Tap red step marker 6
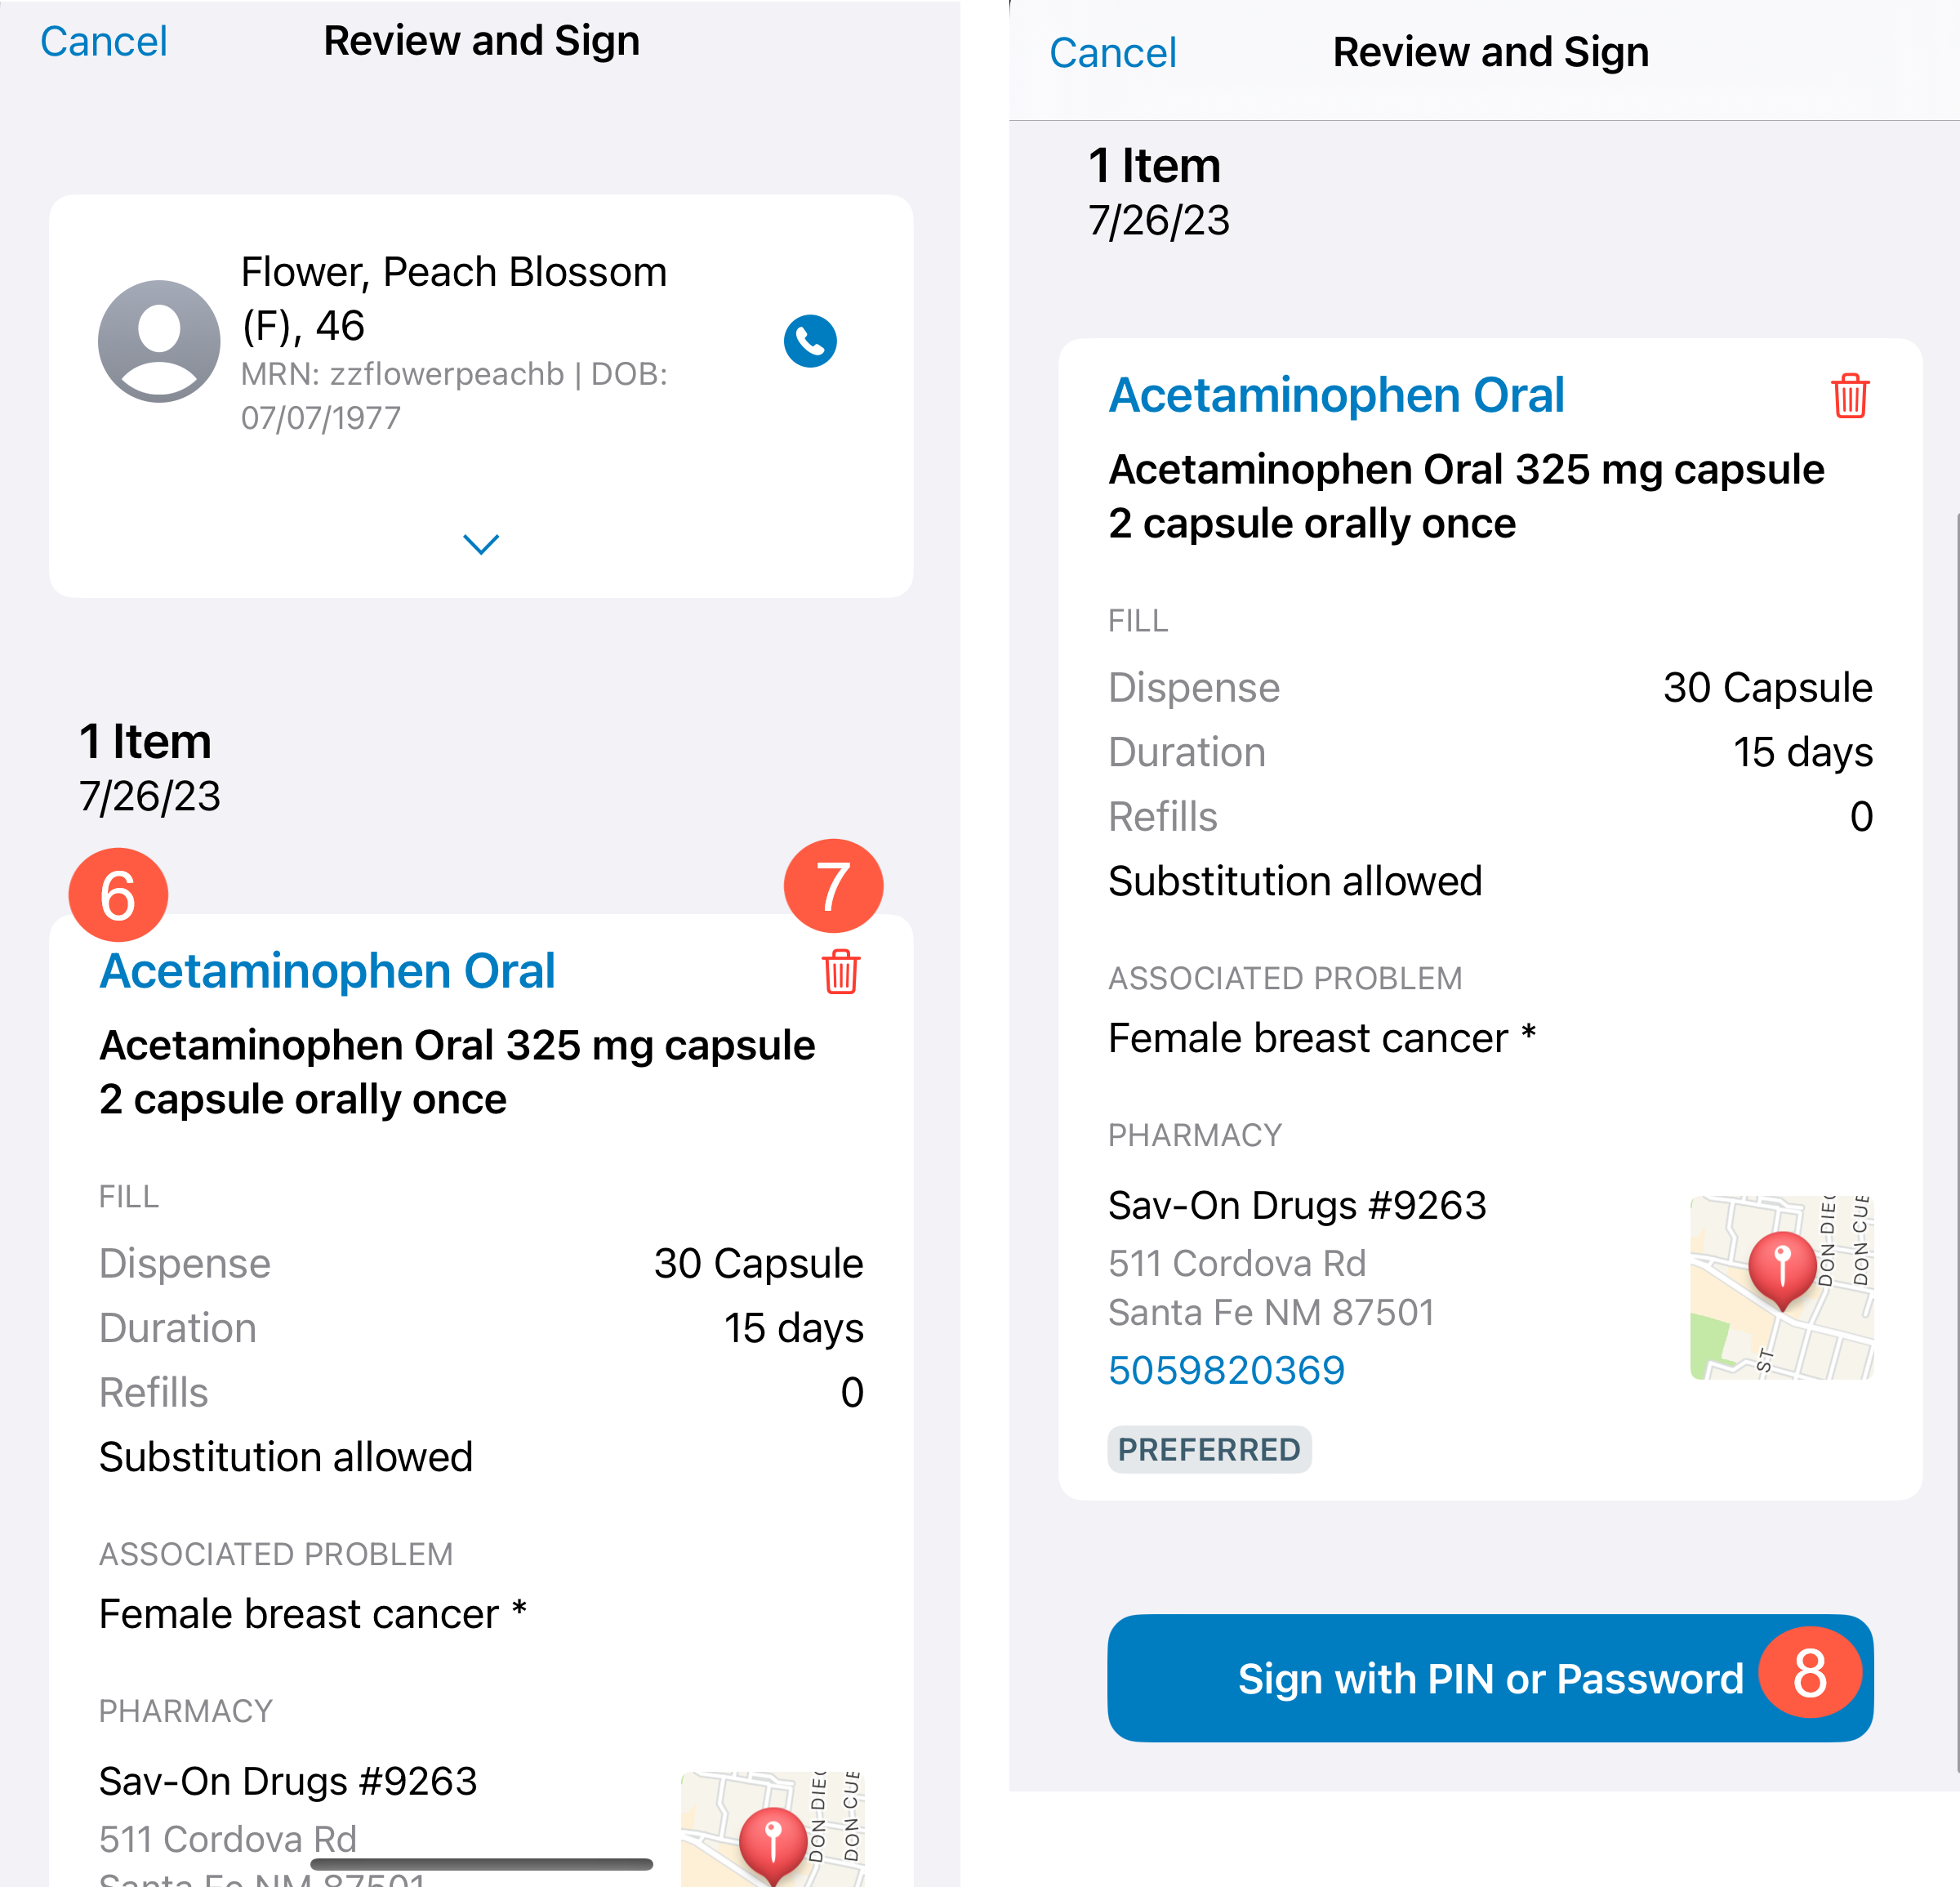The image size is (1960, 1887). [118, 894]
